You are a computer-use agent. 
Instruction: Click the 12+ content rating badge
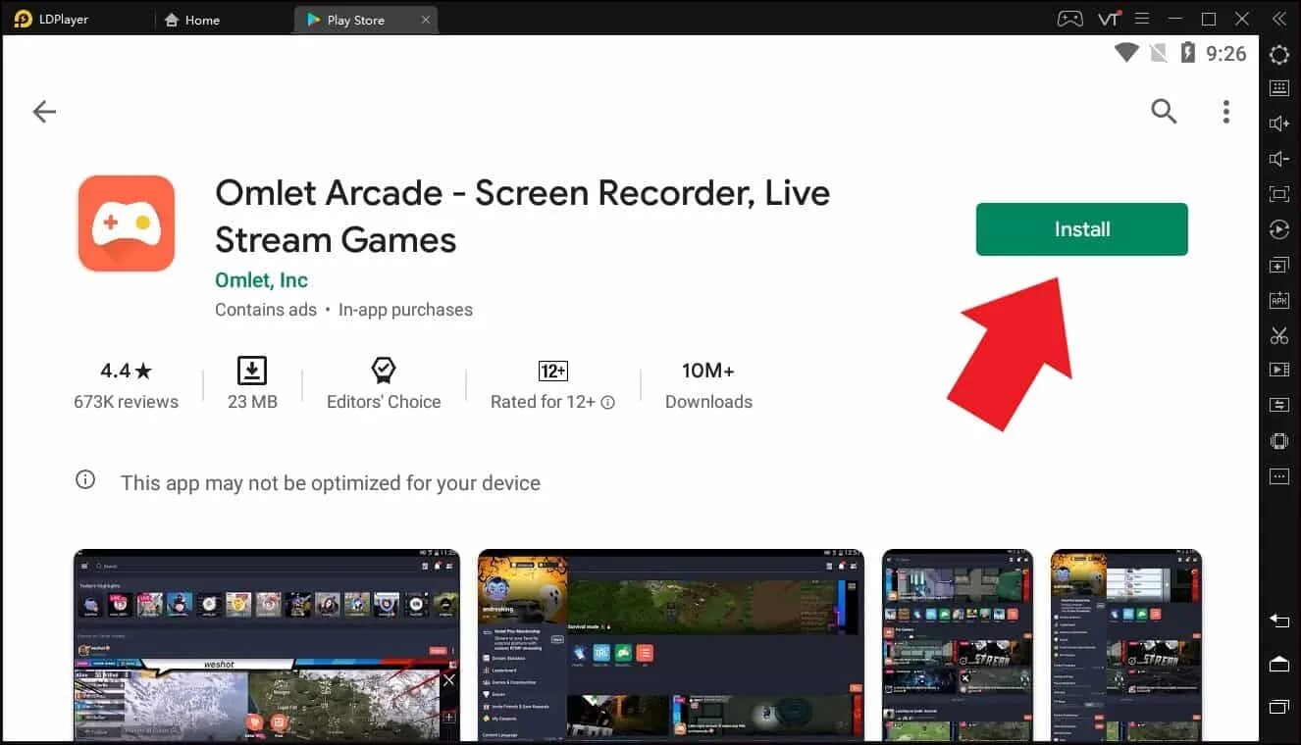click(553, 371)
